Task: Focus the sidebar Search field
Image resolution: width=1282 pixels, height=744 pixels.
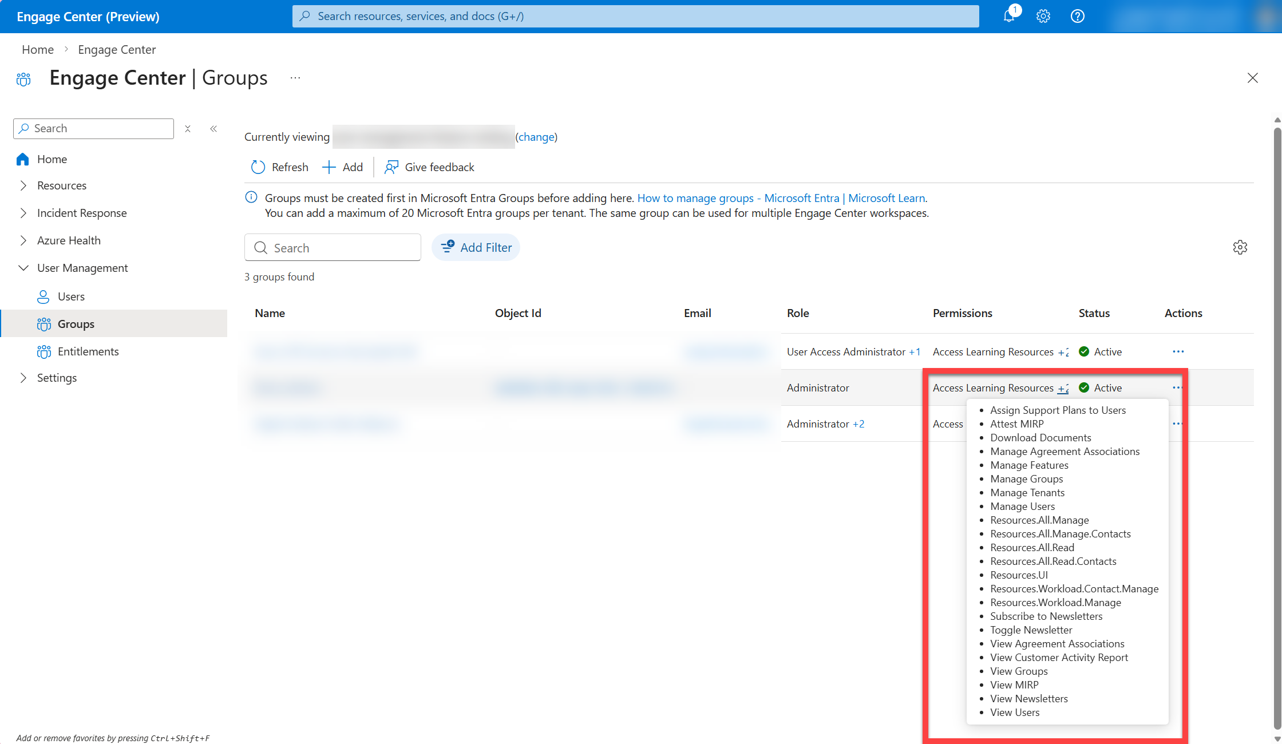Action: [93, 129]
